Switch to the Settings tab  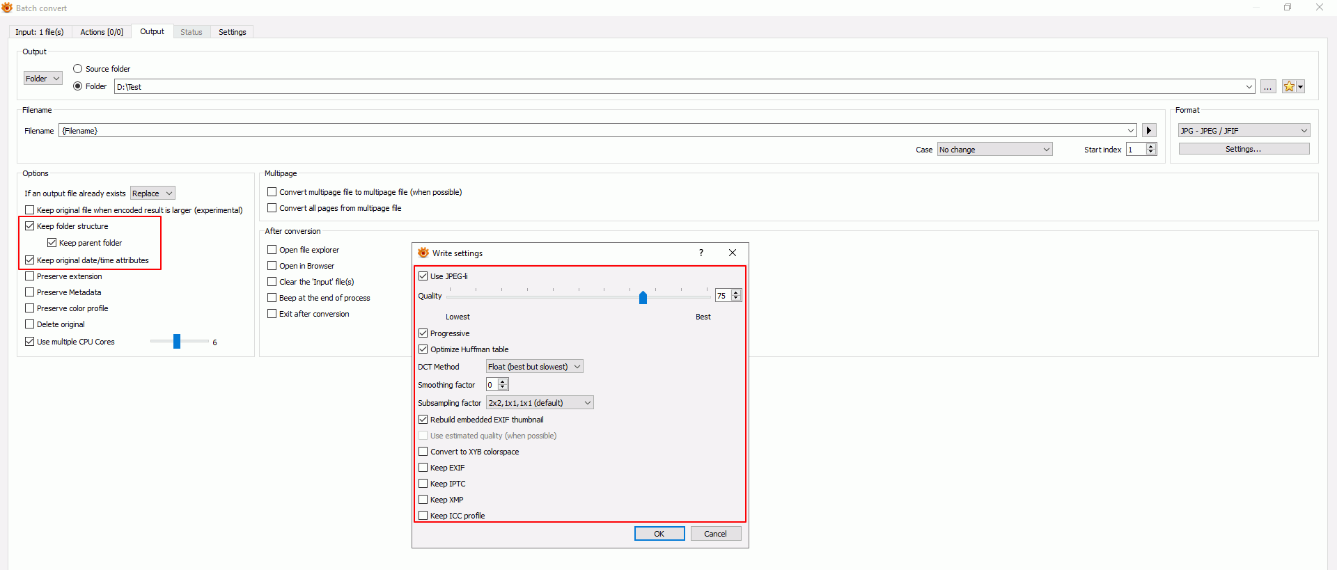[232, 32]
